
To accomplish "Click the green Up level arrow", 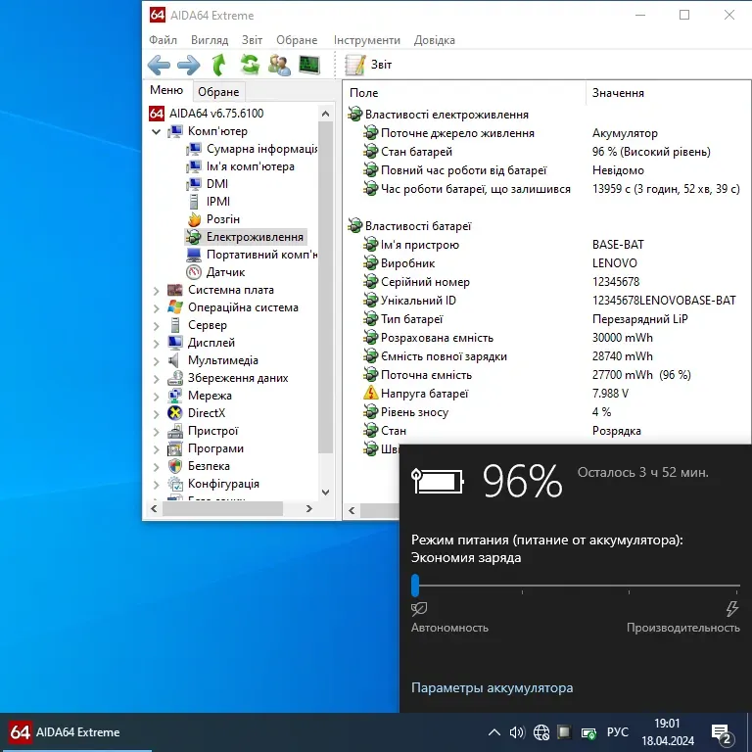I will click(218, 66).
